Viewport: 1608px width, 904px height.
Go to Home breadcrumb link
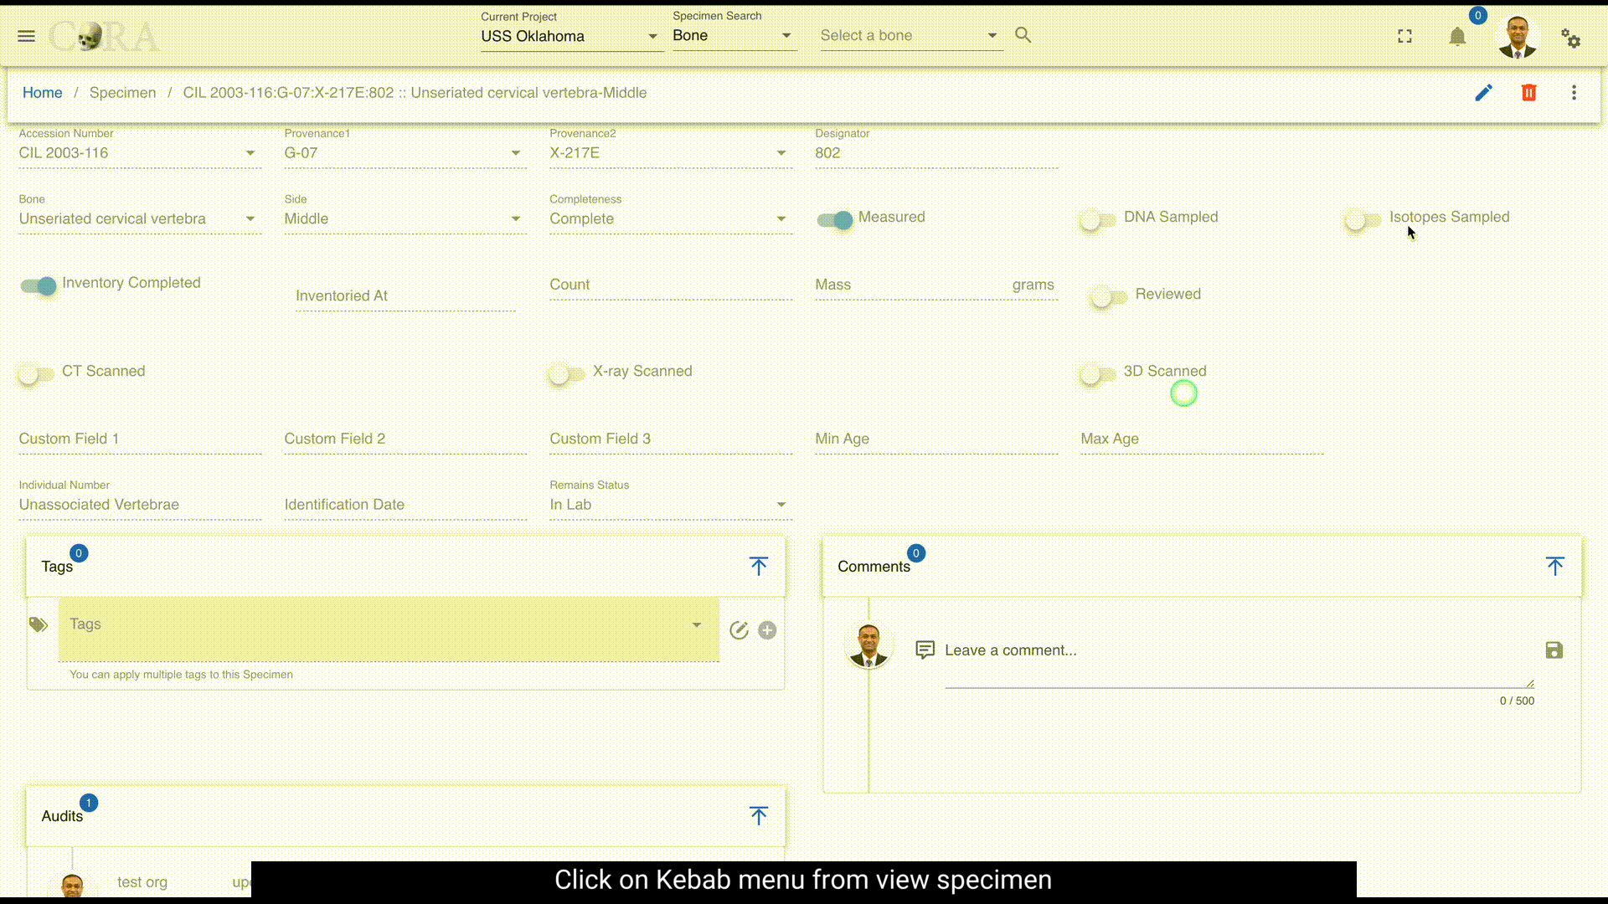(x=42, y=93)
